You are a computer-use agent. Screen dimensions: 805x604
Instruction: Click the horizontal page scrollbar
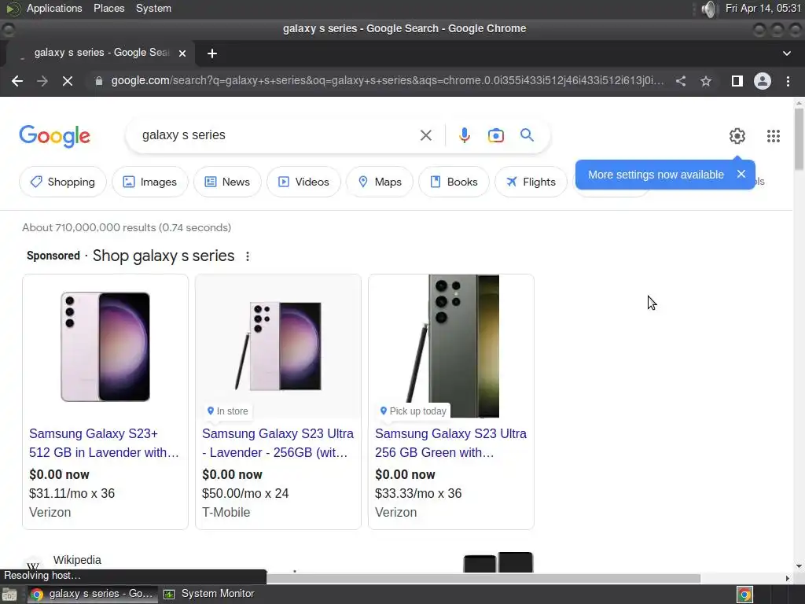[483, 578]
